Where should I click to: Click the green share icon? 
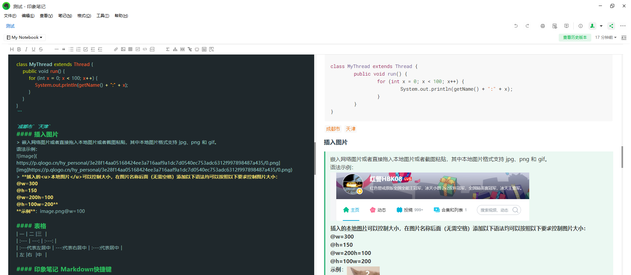pos(611,26)
